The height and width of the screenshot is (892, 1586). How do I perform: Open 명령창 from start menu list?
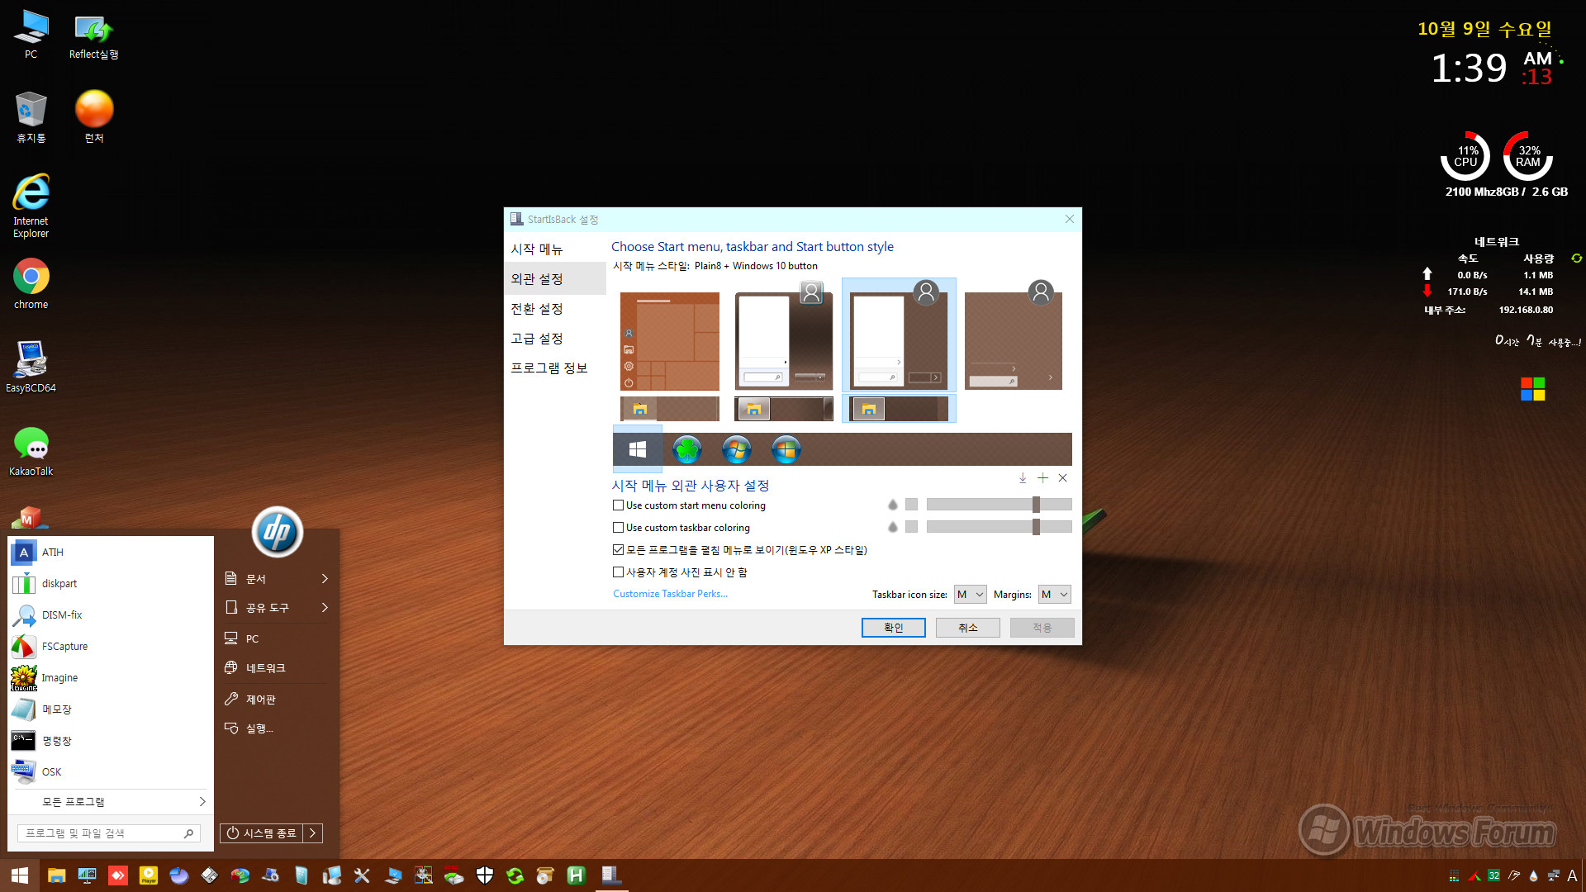110,741
